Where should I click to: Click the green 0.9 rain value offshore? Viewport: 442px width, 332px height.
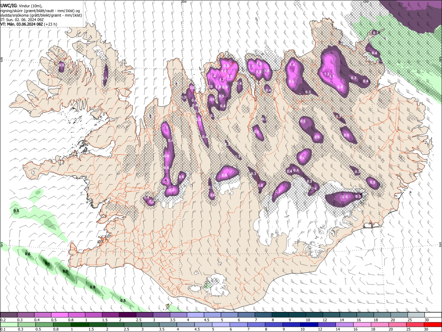point(65,271)
